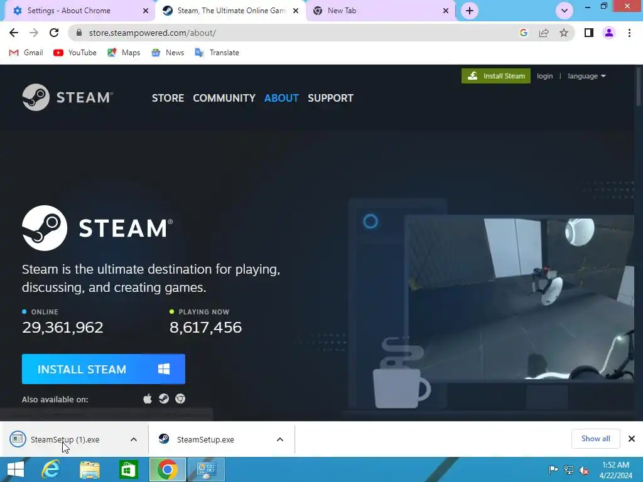Open Maps bookmark
Viewport: 643px width, 482px height.
point(124,53)
